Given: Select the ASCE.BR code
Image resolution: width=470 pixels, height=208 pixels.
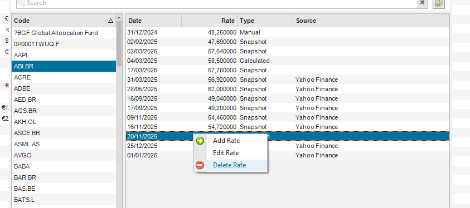Looking at the screenshot, I should click(x=64, y=133).
